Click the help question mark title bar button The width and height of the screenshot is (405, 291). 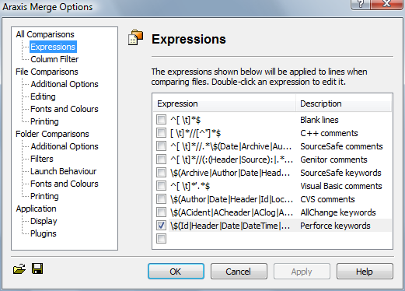[x=361, y=4]
